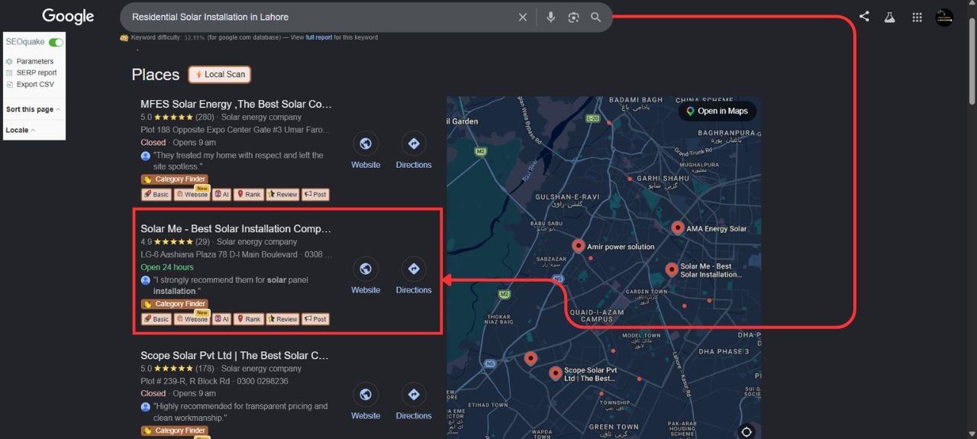Click the Solar Me map pin

point(671,270)
